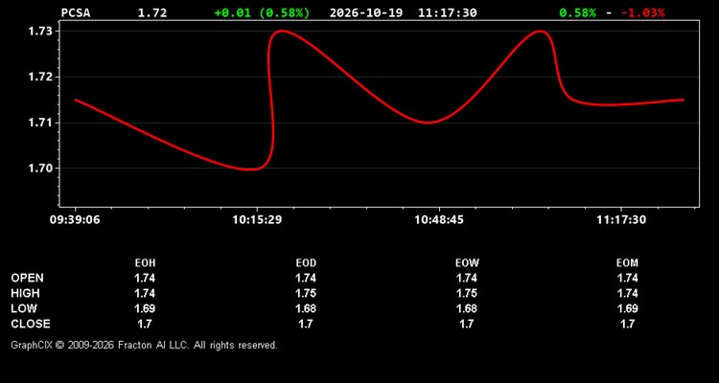Select the EOD CLOSE value 1.7
719x383 pixels.
click(x=306, y=324)
